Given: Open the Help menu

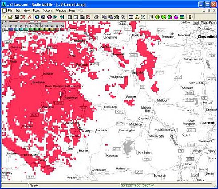Looking at the screenshot, I should click(x=72, y=11).
